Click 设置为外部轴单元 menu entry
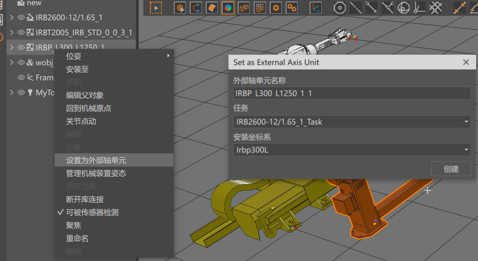Image resolution: width=478 pixels, height=261 pixels. 114,160
